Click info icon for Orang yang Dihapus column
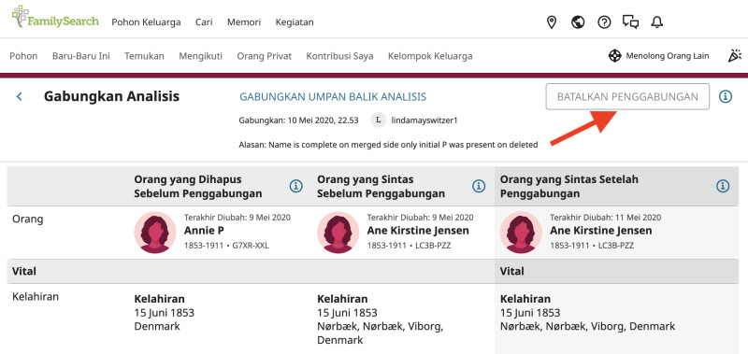 click(296, 186)
